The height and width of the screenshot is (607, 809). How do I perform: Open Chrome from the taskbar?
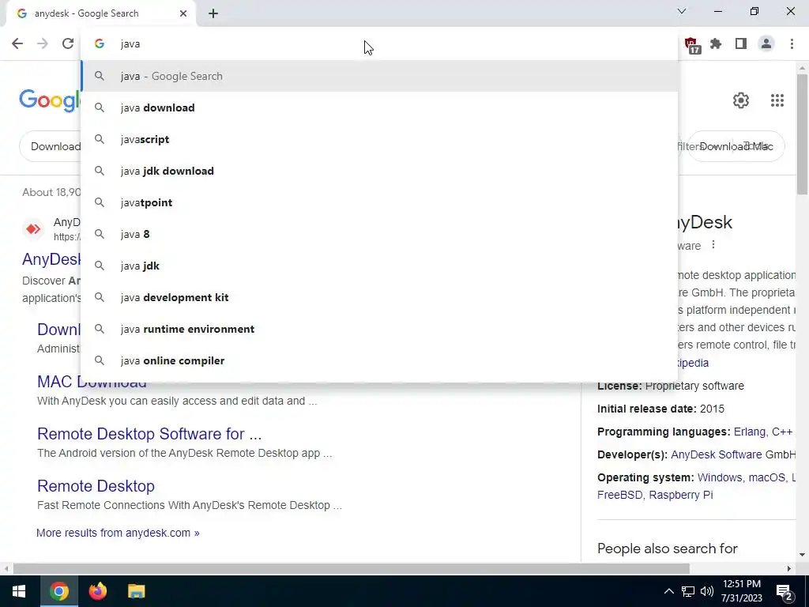(58, 591)
